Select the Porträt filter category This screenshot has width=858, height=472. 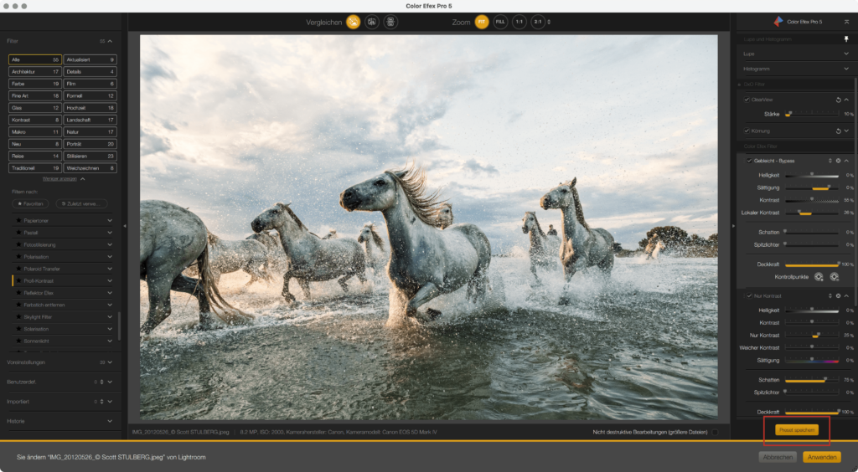90,144
